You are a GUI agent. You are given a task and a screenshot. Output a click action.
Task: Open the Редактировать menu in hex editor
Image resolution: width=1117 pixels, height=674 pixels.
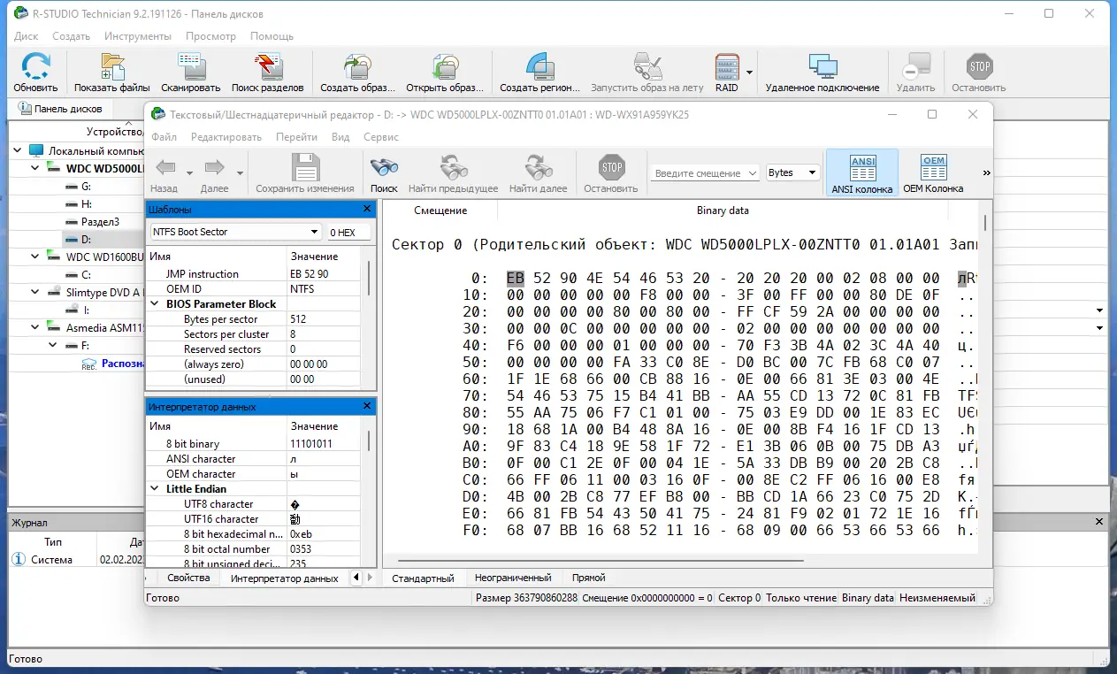226,137
